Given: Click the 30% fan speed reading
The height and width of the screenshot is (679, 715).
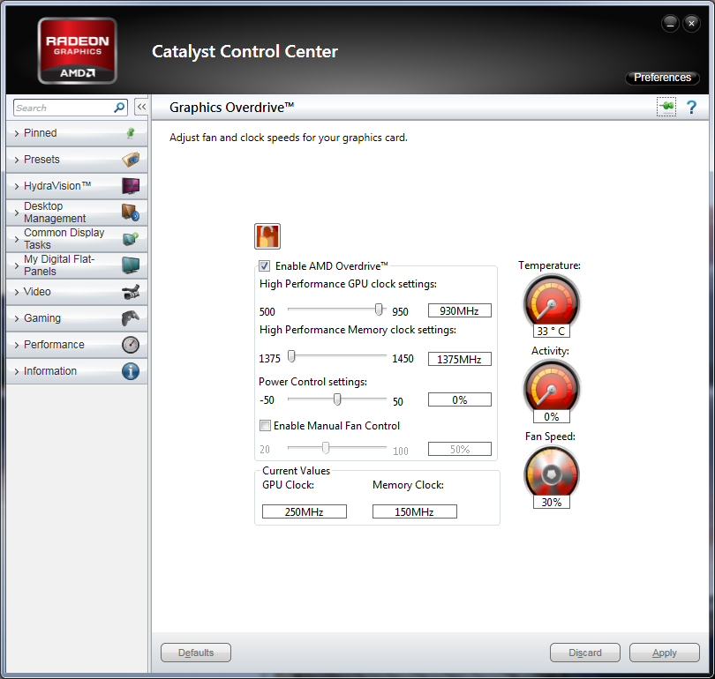Looking at the screenshot, I should pyautogui.click(x=552, y=503).
